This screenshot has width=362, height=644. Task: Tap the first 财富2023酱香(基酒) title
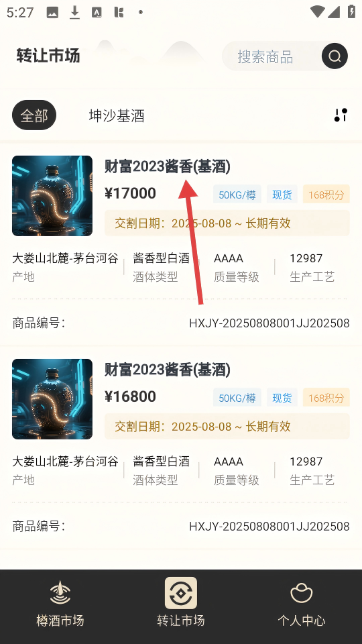tap(168, 166)
